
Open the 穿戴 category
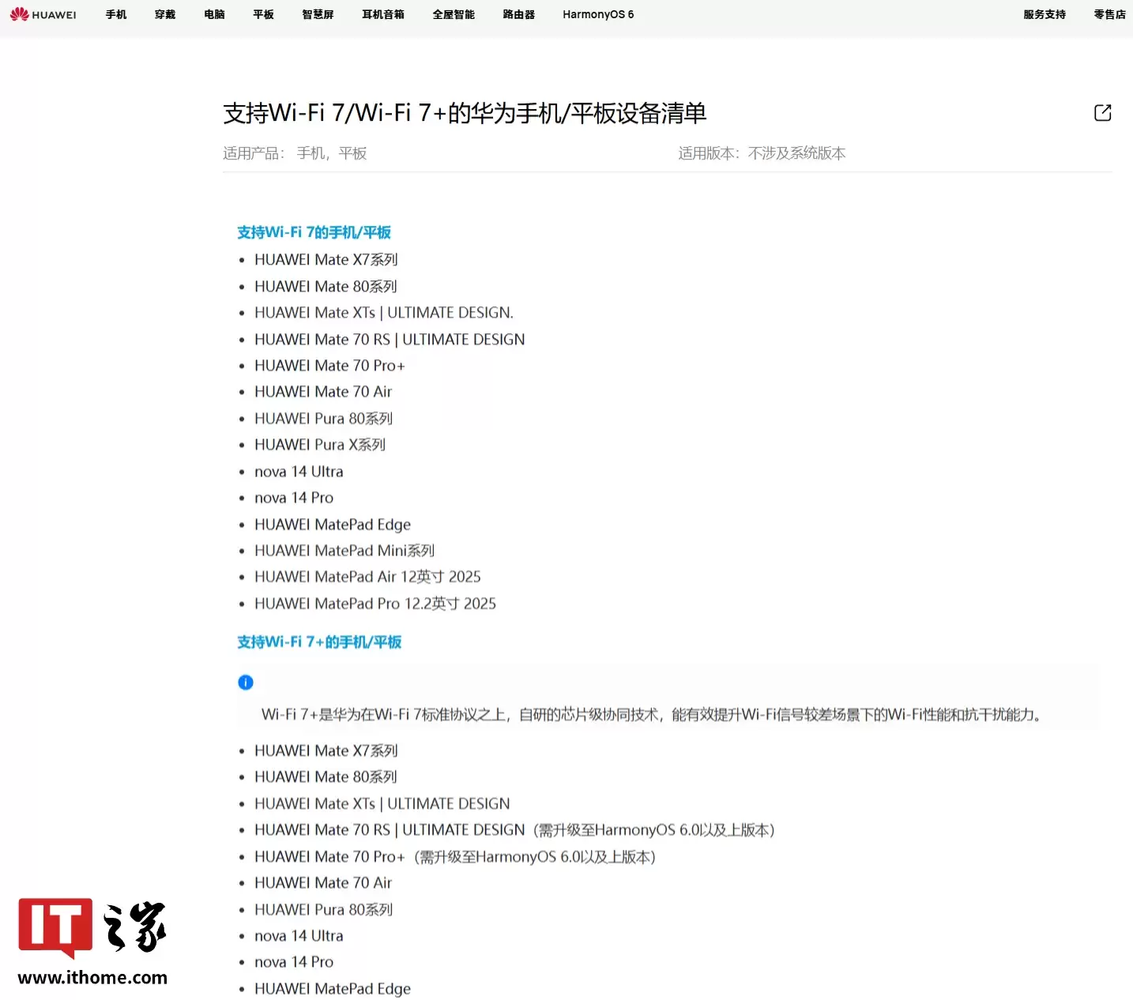point(164,14)
